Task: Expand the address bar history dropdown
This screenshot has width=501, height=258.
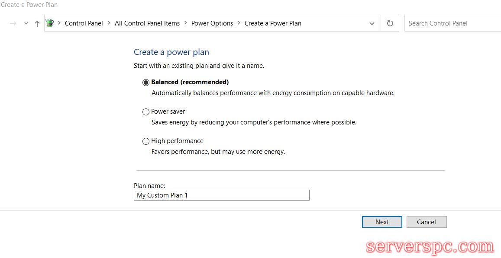Action: [372, 24]
